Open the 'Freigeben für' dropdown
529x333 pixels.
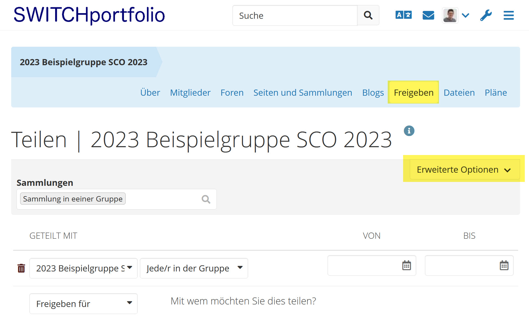[x=83, y=304]
